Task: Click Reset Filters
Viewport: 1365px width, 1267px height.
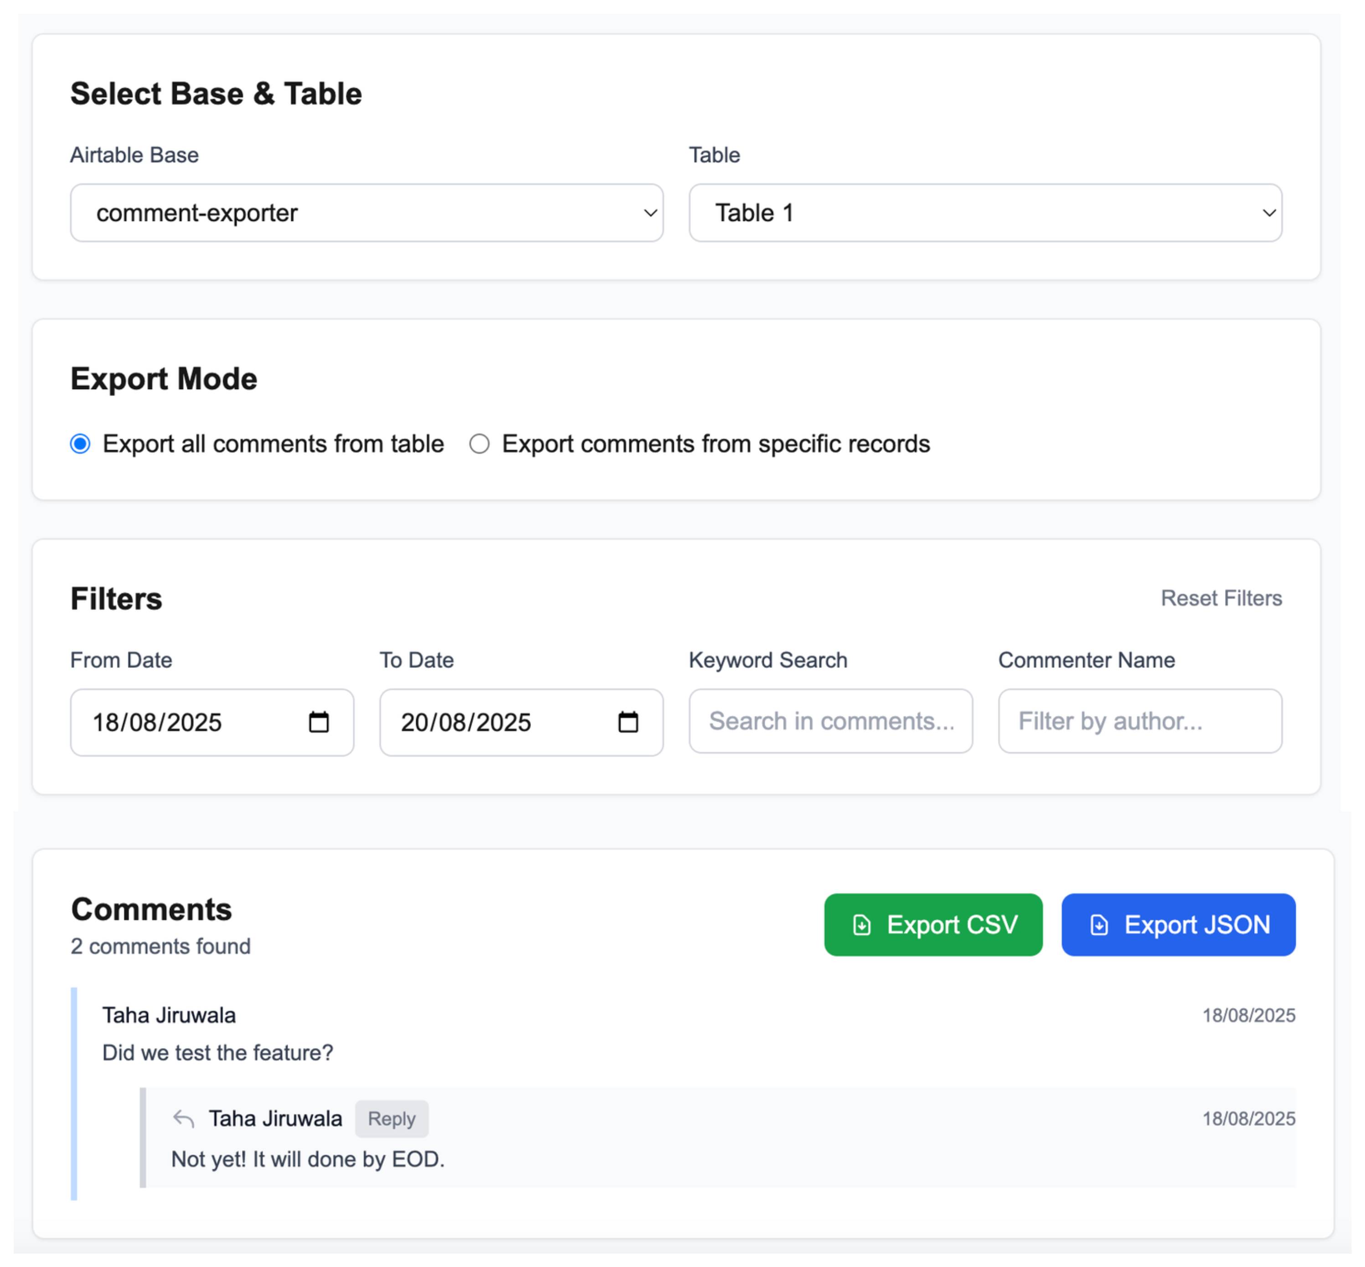Action: pyautogui.click(x=1221, y=598)
